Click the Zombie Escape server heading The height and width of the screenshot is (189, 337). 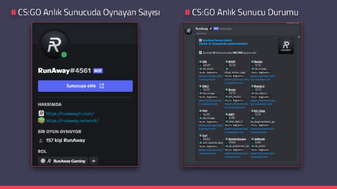tap(237, 139)
